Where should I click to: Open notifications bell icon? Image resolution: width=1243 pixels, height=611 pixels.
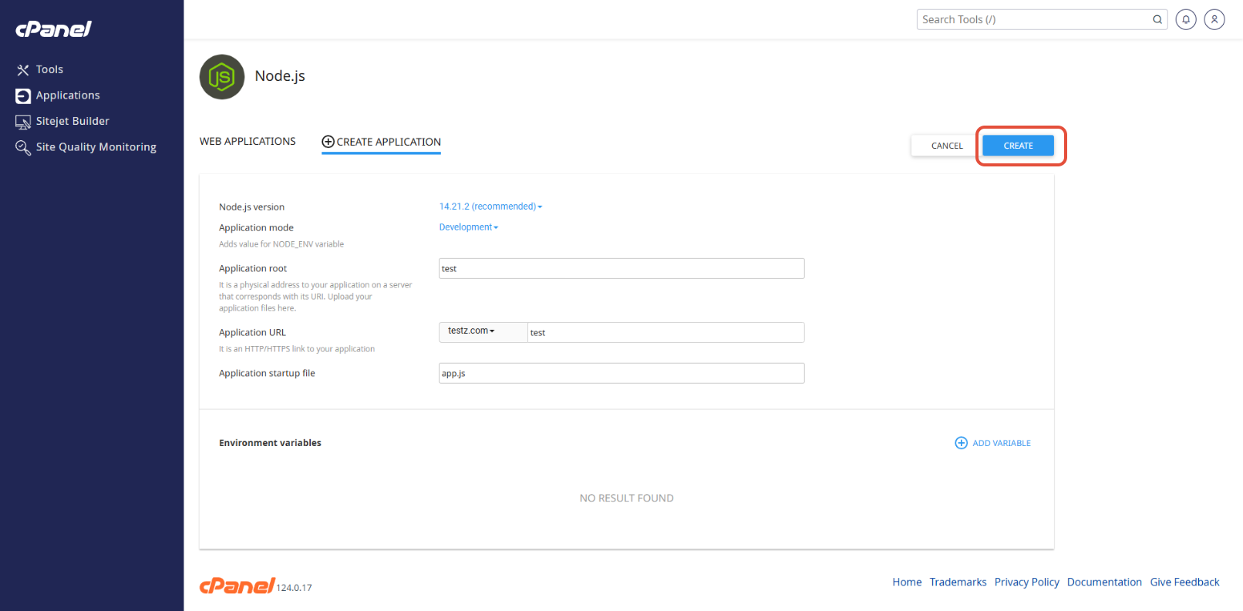[1186, 19]
